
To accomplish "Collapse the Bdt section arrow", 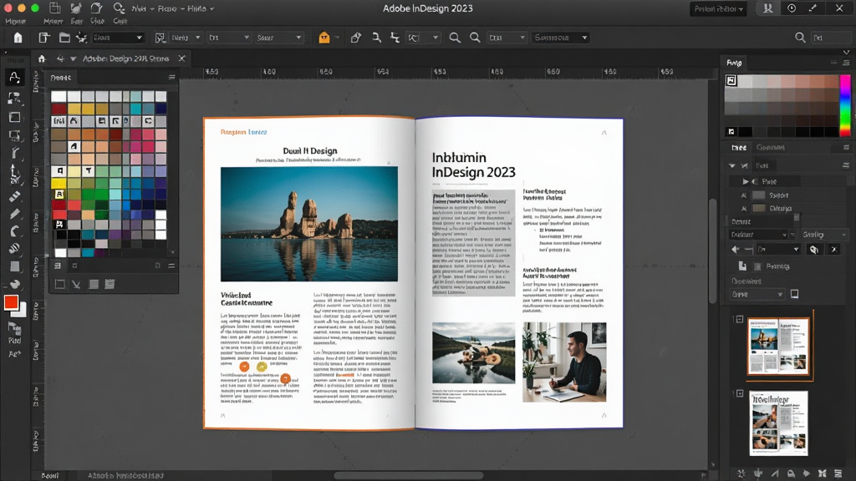I will [732, 165].
